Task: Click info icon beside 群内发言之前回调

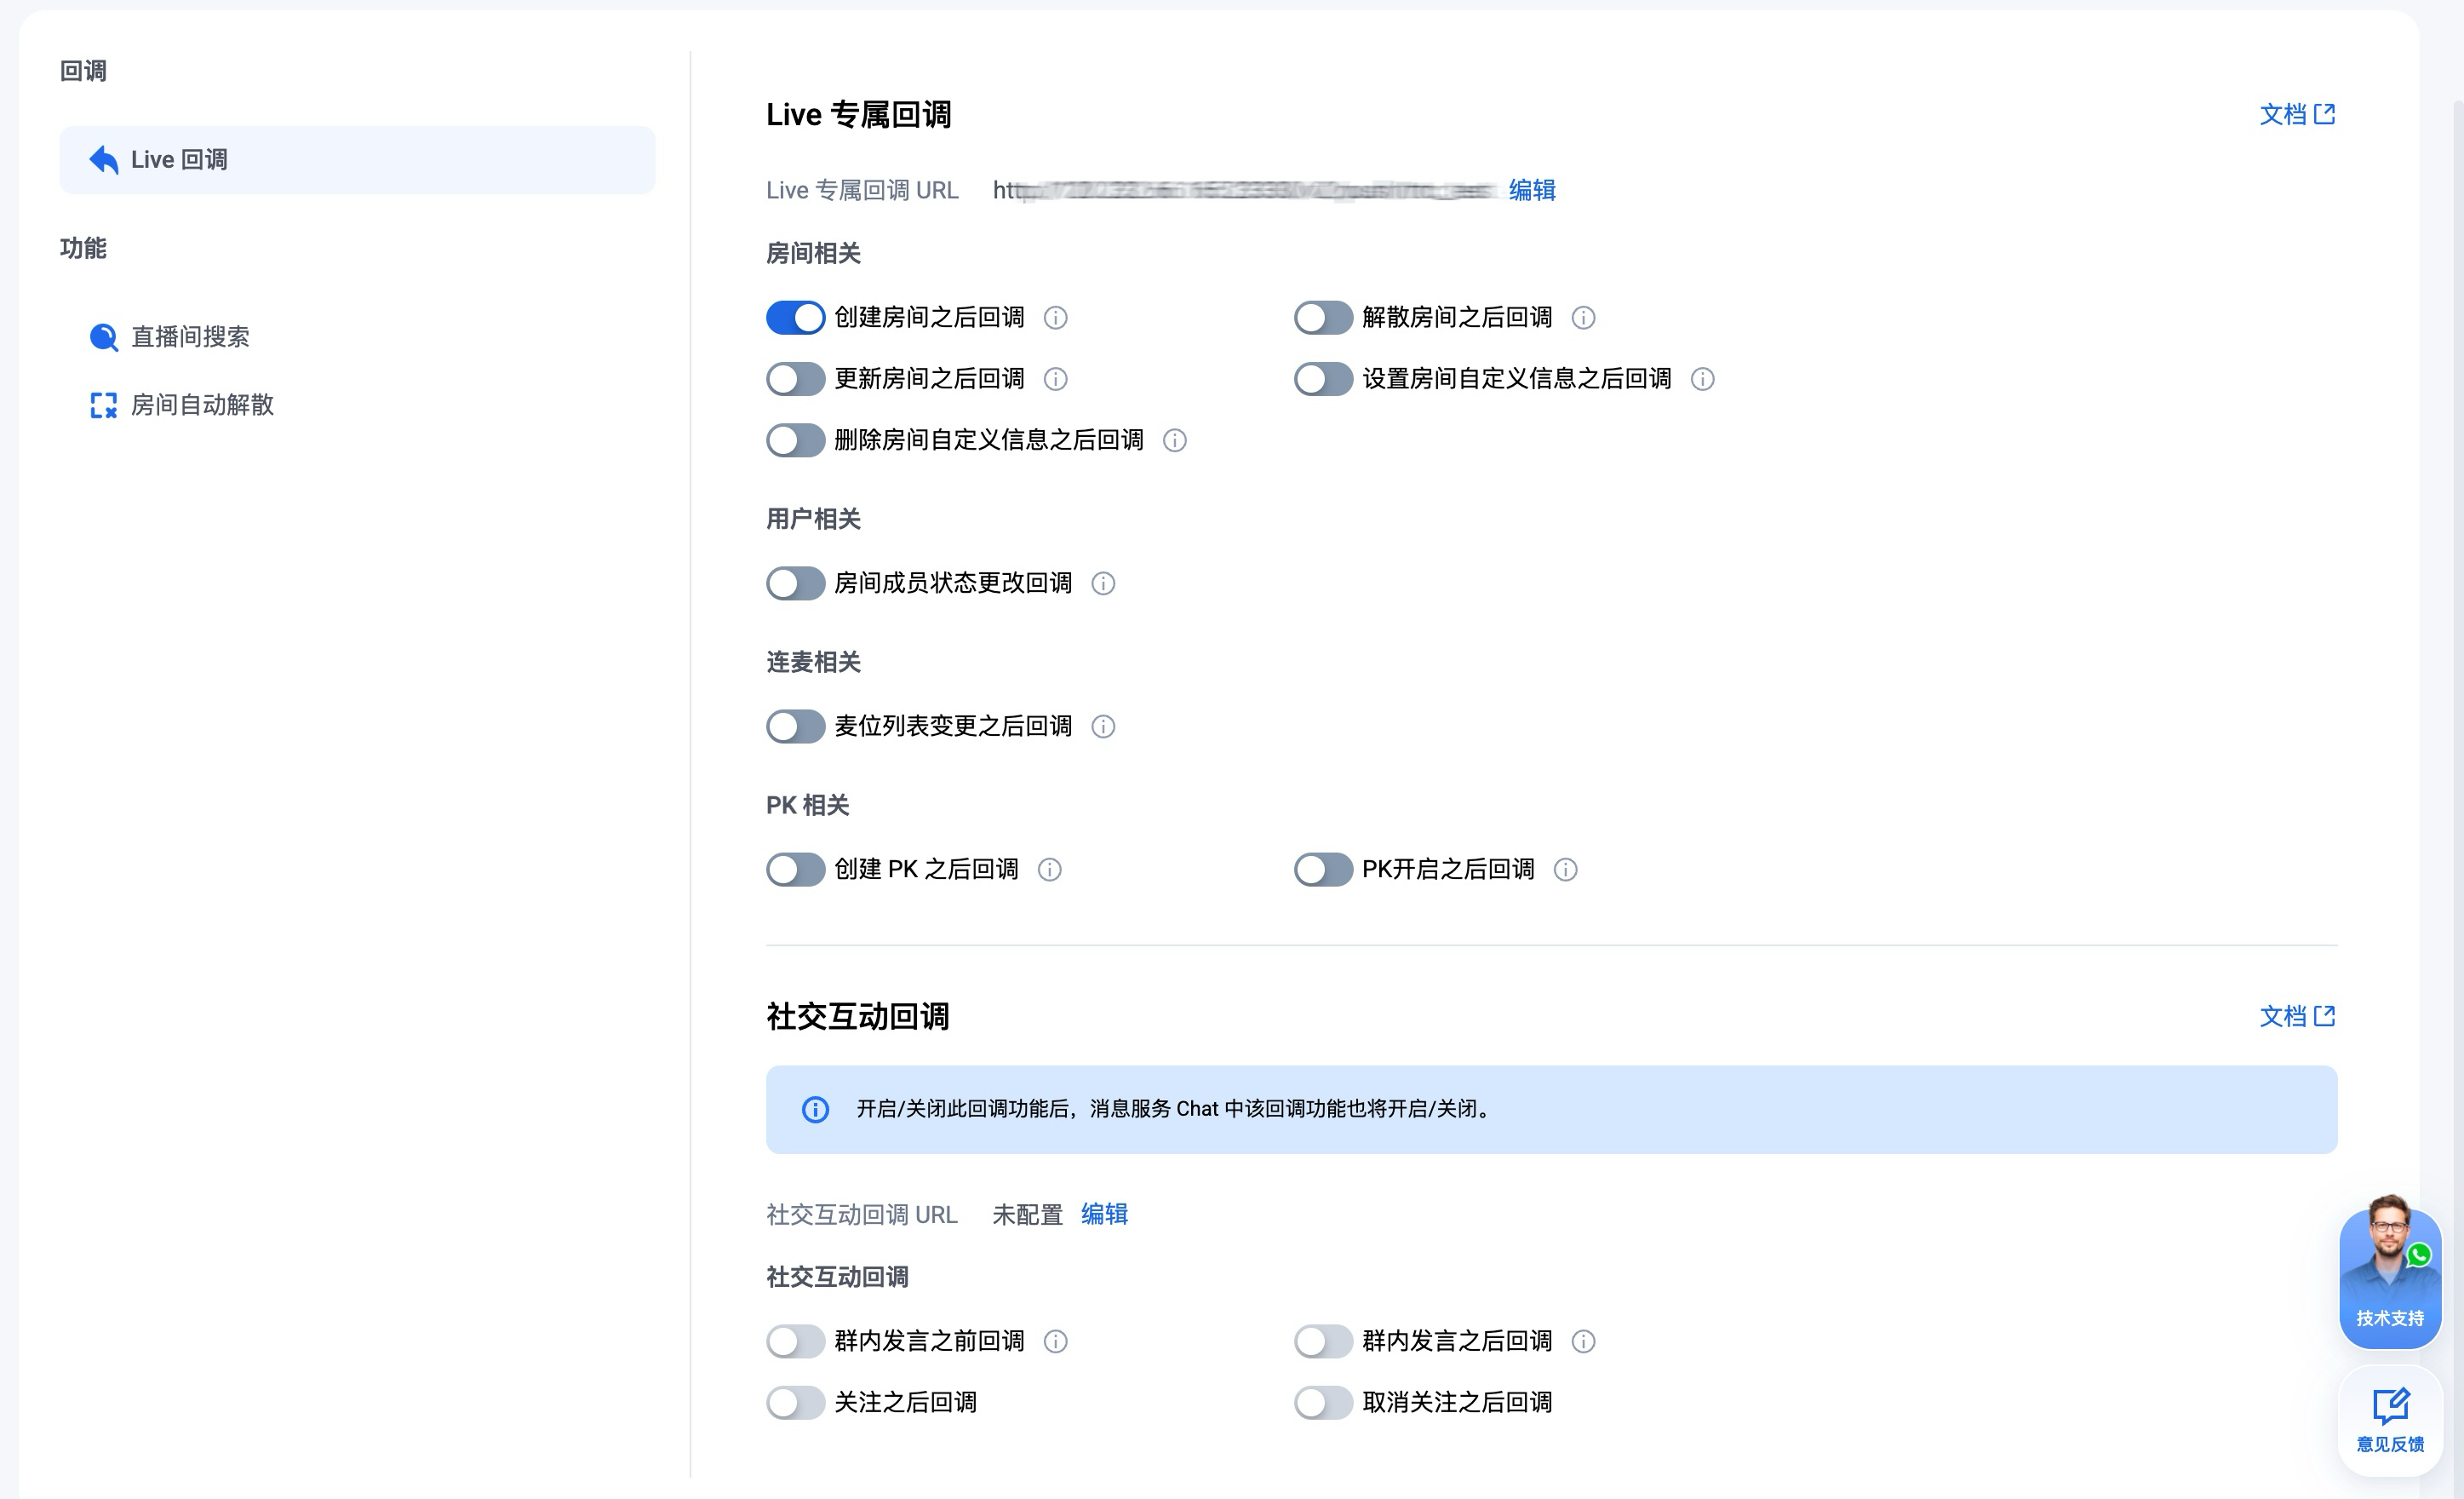Action: point(1055,1342)
